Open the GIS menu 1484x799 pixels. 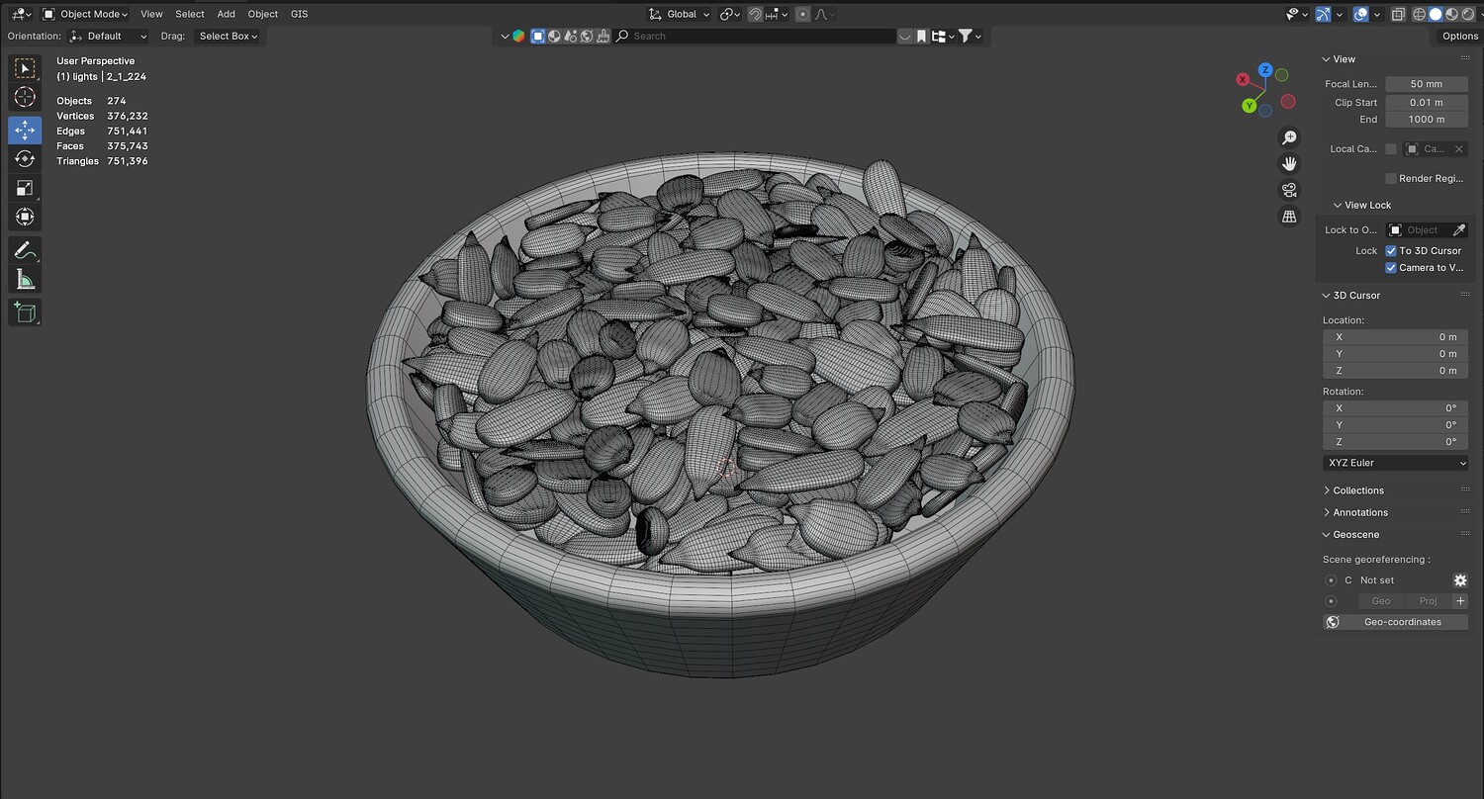pyautogui.click(x=300, y=14)
